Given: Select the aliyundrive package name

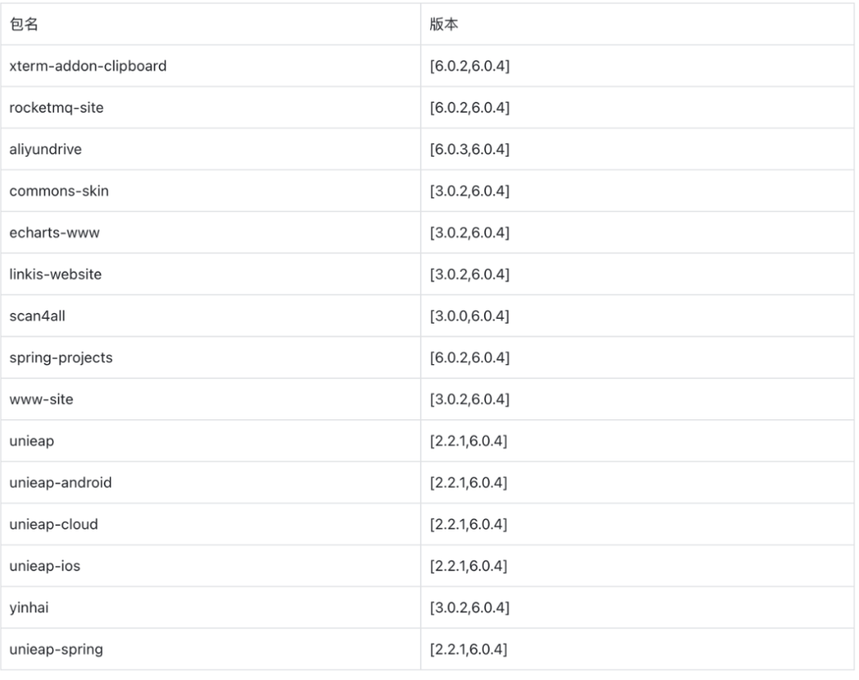Looking at the screenshot, I should [x=45, y=150].
